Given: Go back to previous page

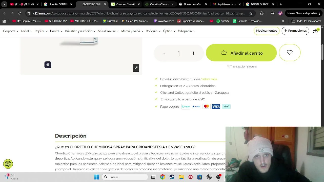Looking at the screenshot, I should pyautogui.click(x=5, y=13).
